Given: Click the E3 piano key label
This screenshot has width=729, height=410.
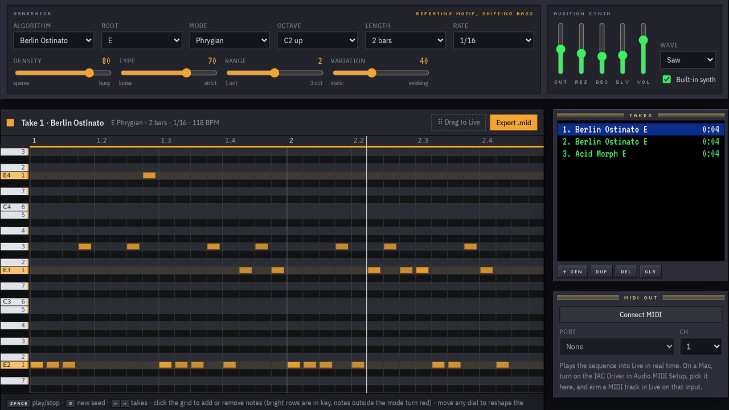Looking at the screenshot, I should click(14, 270).
